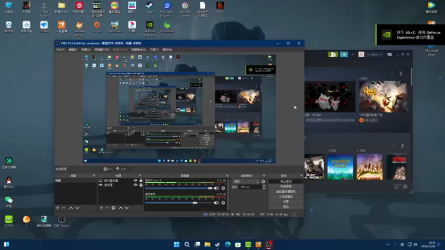Next arrow on lower Steam game row

click(x=402, y=146)
